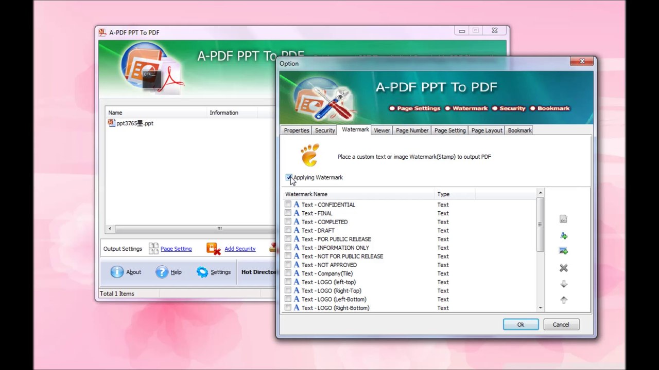Click the letter A icon beside Company(Tile)
The image size is (659, 370).
click(x=296, y=273)
